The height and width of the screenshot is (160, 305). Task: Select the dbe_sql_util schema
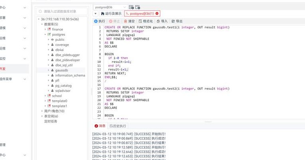[64, 65]
